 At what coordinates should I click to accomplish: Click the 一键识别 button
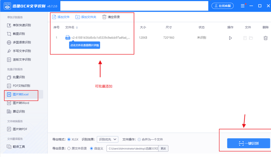point(248,143)
